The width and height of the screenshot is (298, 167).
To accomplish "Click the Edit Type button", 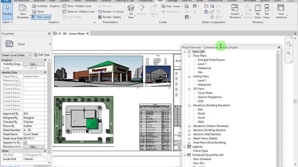I will pyautogui.click(x=41, y=55).
